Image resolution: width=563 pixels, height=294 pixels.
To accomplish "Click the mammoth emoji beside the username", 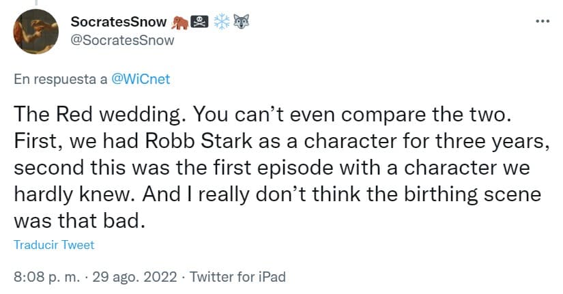I will click(x=181, y=22).
